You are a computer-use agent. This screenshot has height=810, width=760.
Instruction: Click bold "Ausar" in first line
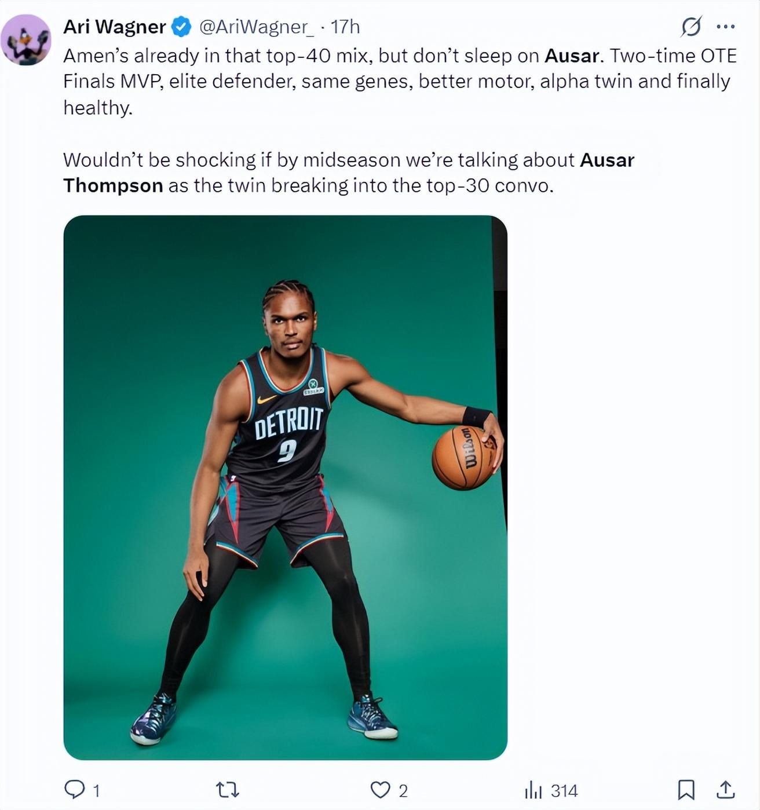tap(572, 56)
